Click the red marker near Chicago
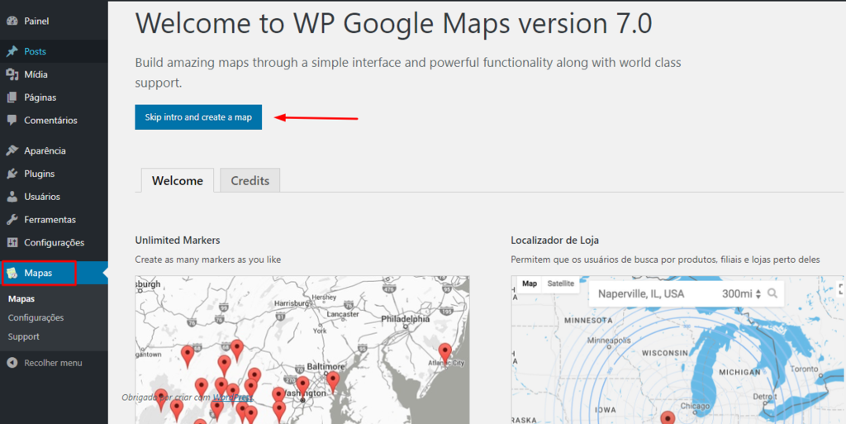 click(668, 417)
